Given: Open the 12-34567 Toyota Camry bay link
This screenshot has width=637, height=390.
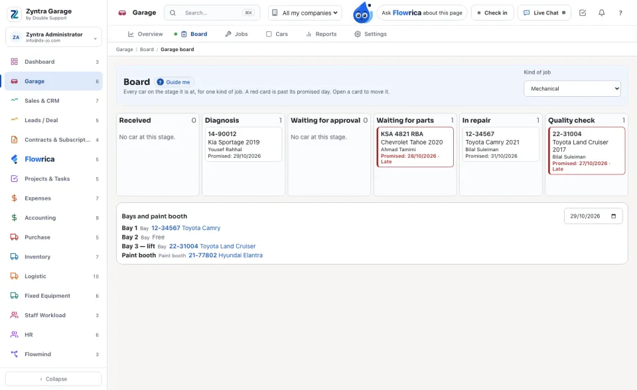Looking at the screenshot, I should tap(186, 228).
